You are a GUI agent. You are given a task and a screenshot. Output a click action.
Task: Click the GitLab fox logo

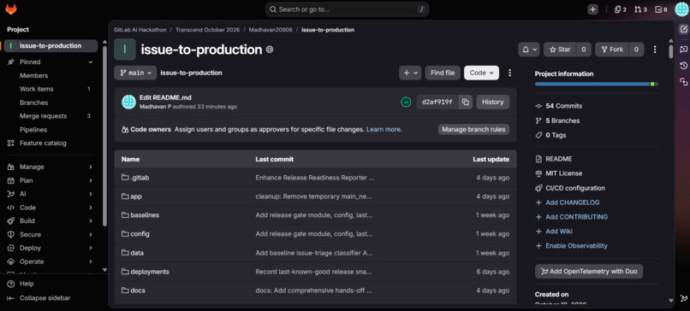11,9
